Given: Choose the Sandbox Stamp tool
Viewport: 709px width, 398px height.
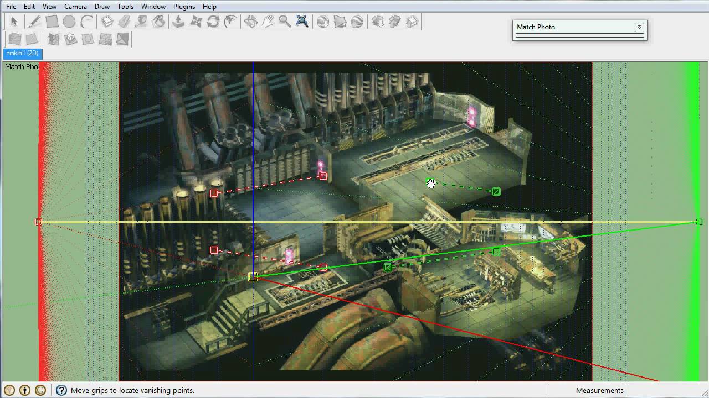Looking at the screenshot, I should pos(70,39).
